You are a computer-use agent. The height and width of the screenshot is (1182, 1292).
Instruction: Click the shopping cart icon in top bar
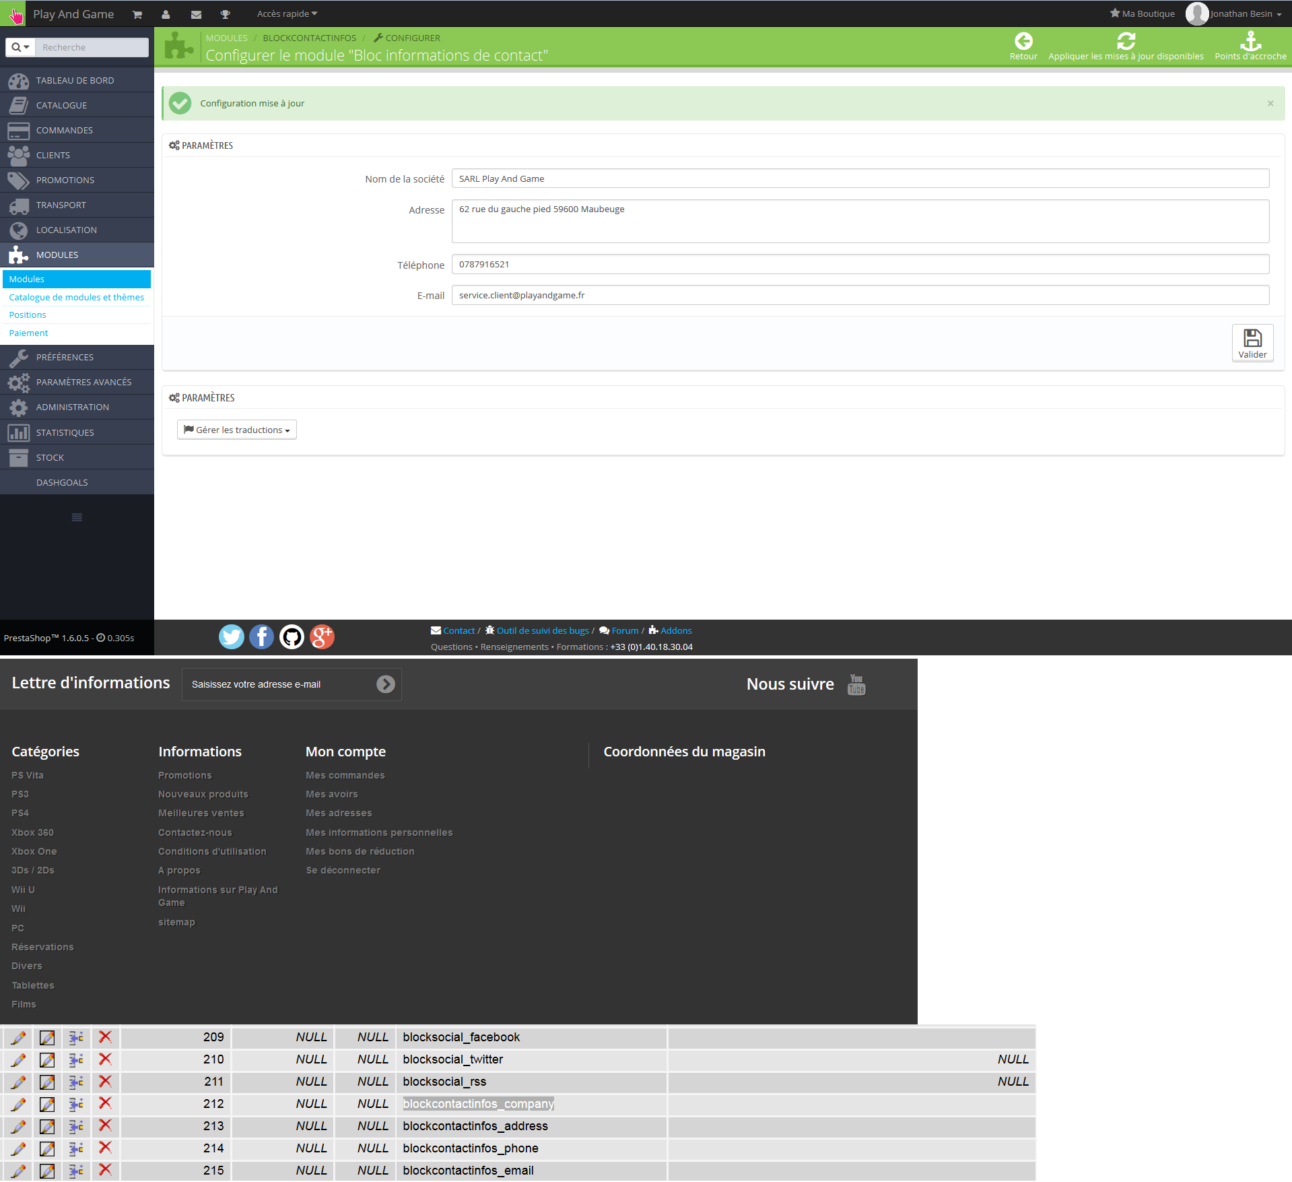coord(137,14)
